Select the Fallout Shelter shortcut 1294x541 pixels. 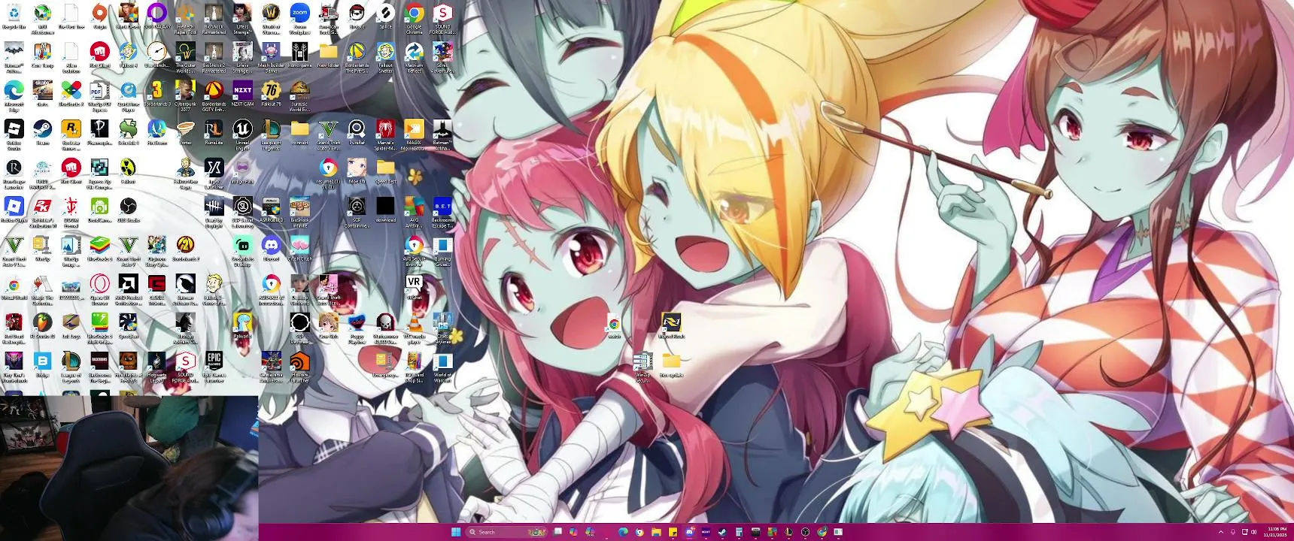385,56
